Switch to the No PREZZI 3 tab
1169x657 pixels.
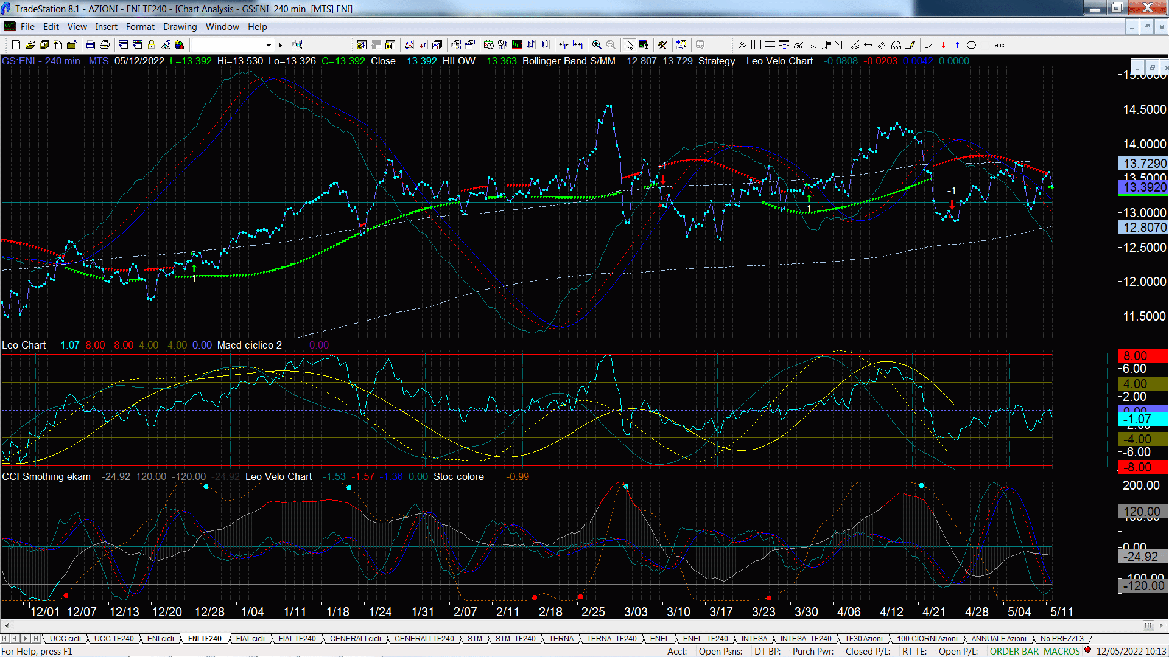[x=1062, y=638]
